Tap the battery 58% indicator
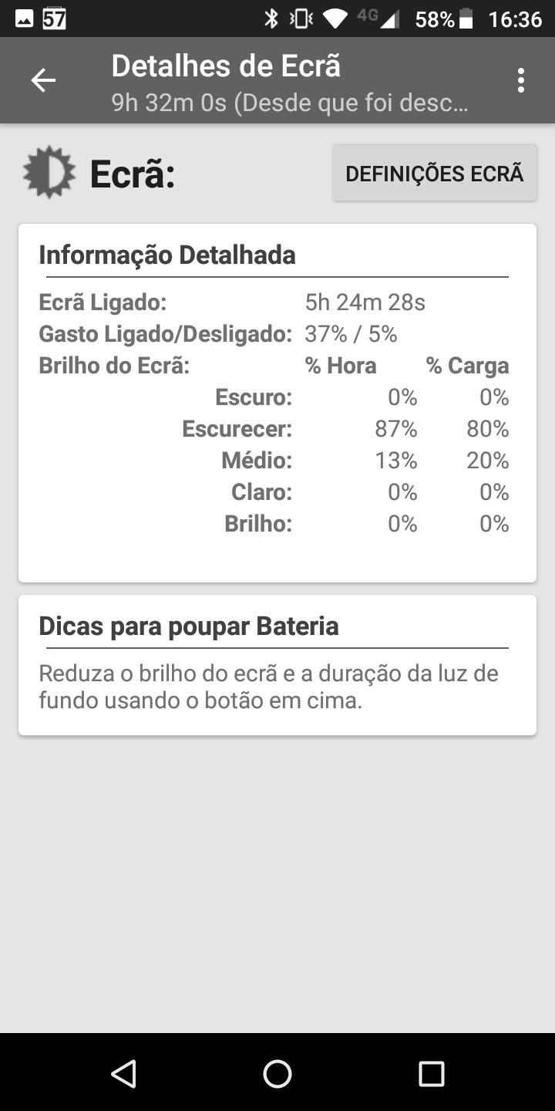555x1111 pixels. 444,19
